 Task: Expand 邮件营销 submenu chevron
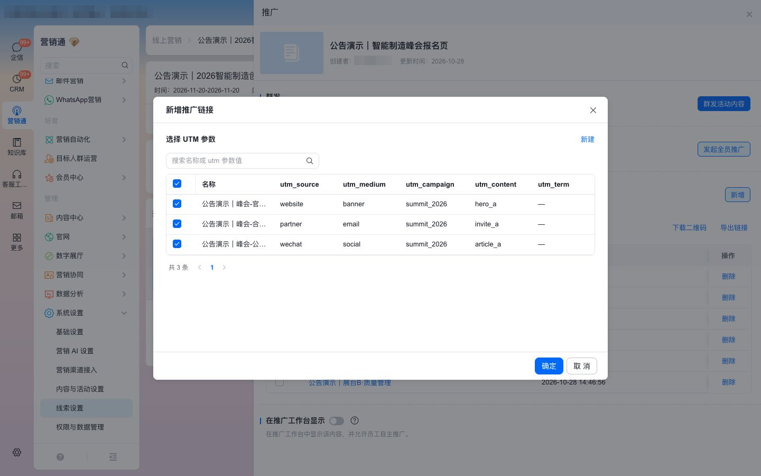tap(124, 81)
